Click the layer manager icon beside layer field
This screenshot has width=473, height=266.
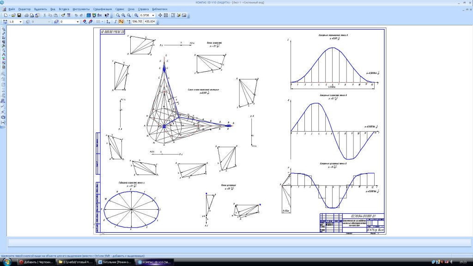point(56,22)
